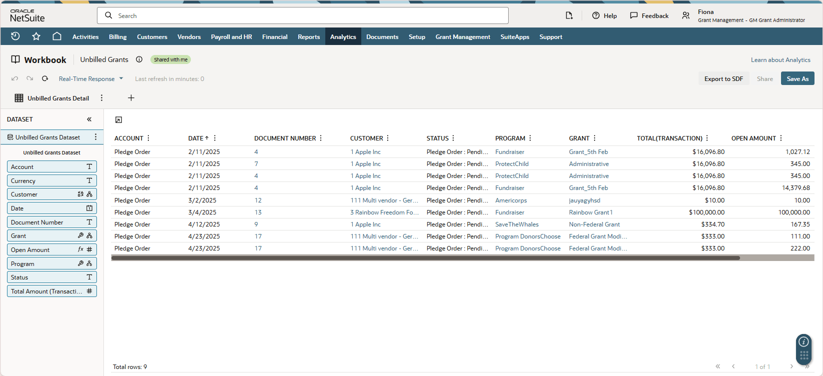Go to the first page of results

(718, 366)
